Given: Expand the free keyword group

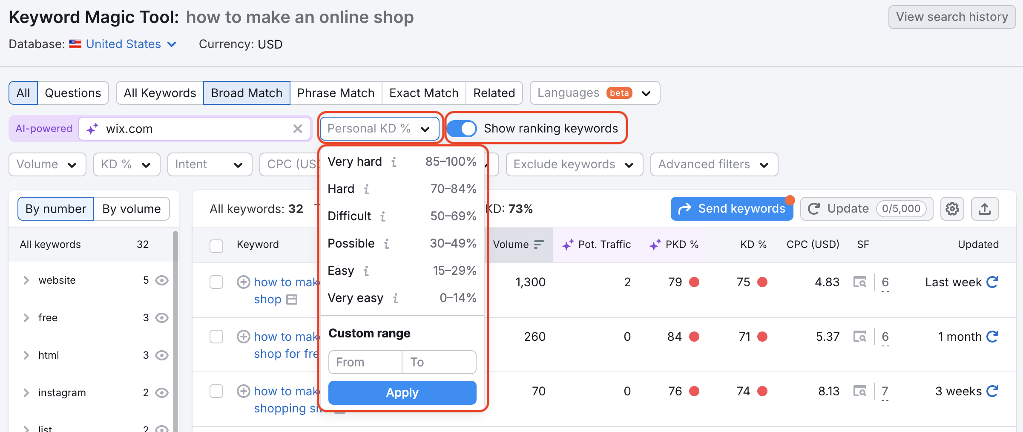Looking at the screenshot, I should click(26, 318).
